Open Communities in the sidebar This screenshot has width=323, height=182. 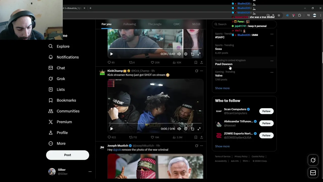click(x=64, y=111)
